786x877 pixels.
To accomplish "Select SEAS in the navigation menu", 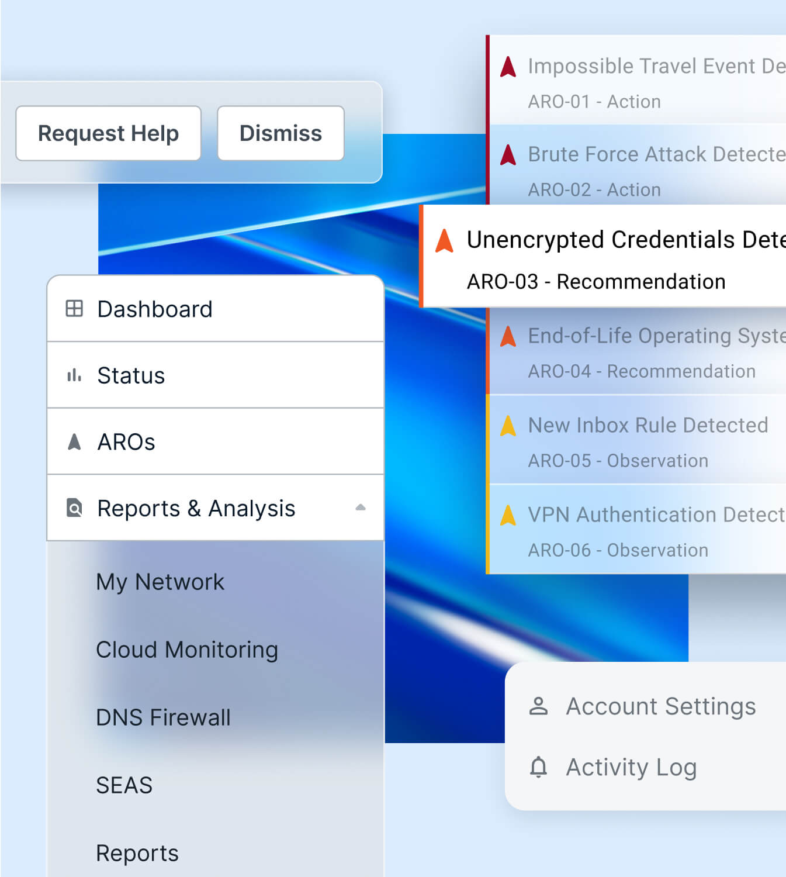I will (124, 786).
